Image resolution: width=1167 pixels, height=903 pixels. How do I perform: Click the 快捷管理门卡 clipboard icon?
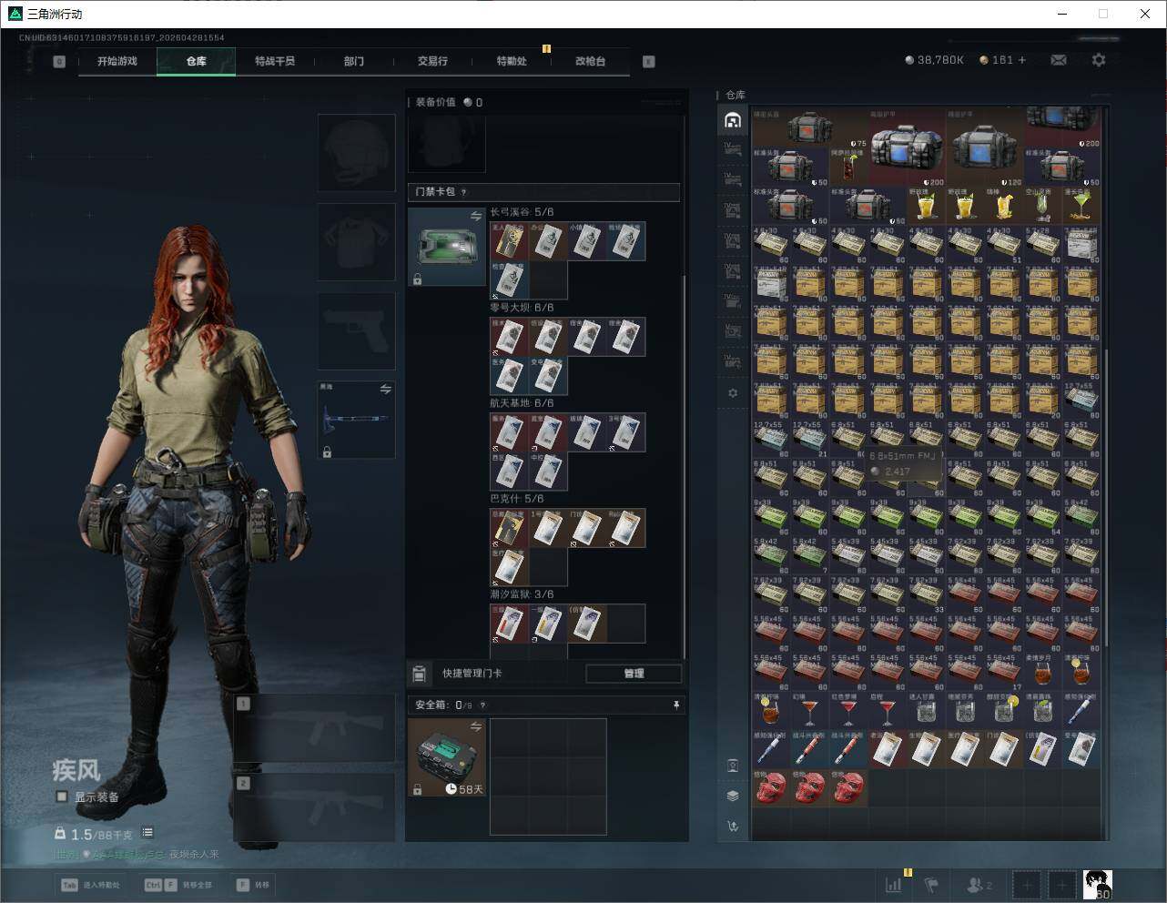point(419,674)
